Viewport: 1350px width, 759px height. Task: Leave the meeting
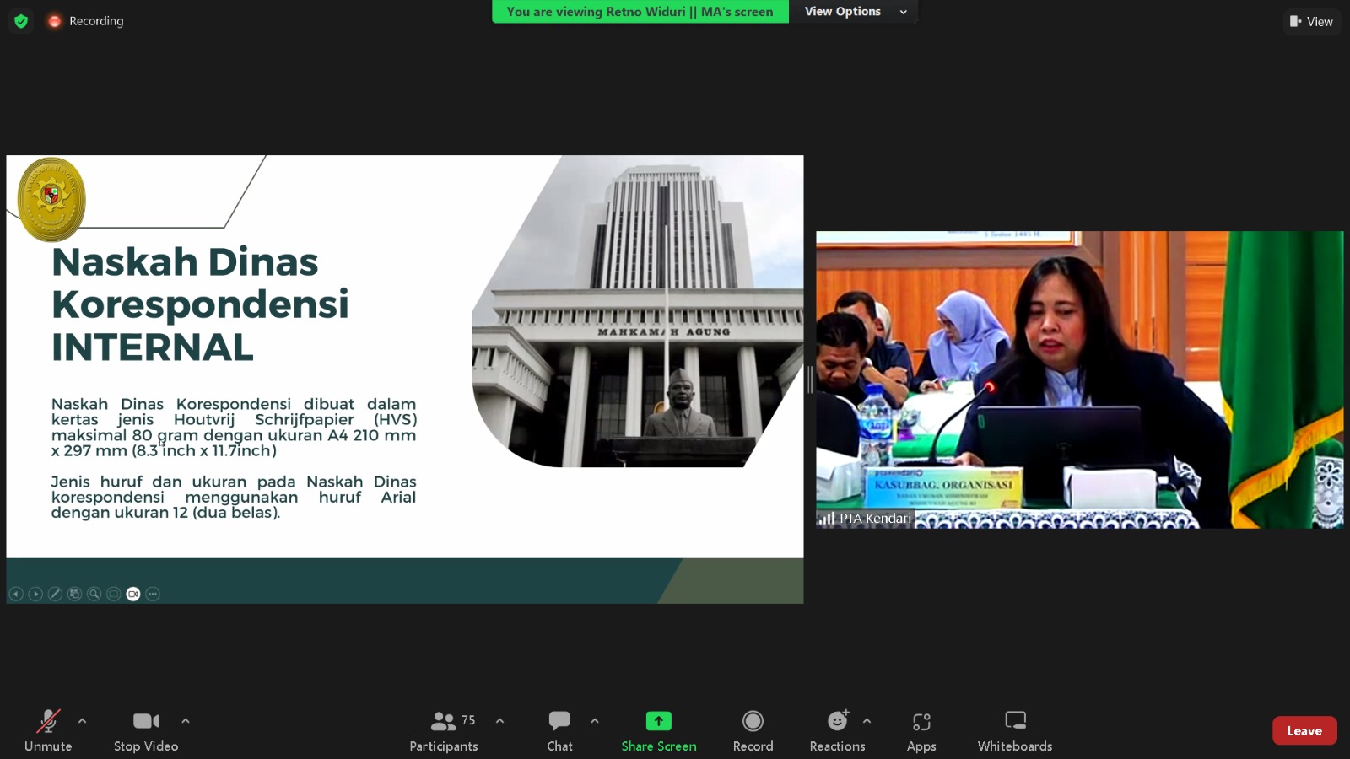(x=1304, y=730)
